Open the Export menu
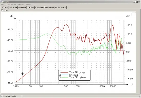 click(14, 5)
